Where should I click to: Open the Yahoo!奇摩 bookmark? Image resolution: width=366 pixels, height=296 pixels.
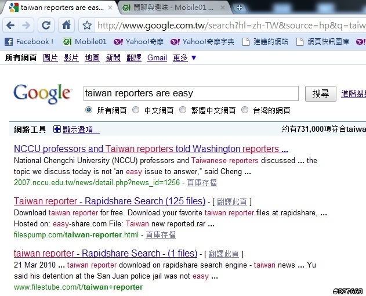[x=139, y=42]
